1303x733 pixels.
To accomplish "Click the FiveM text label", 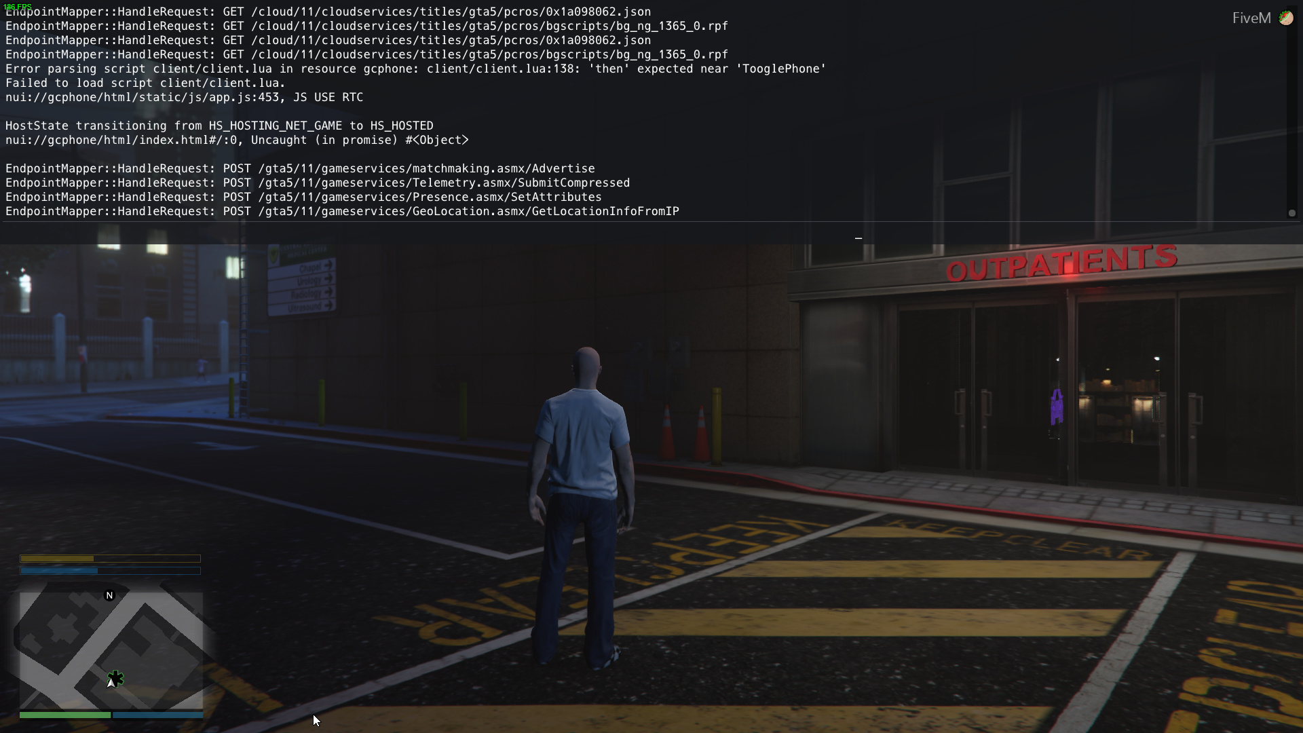I will (x=1251, y=18).
